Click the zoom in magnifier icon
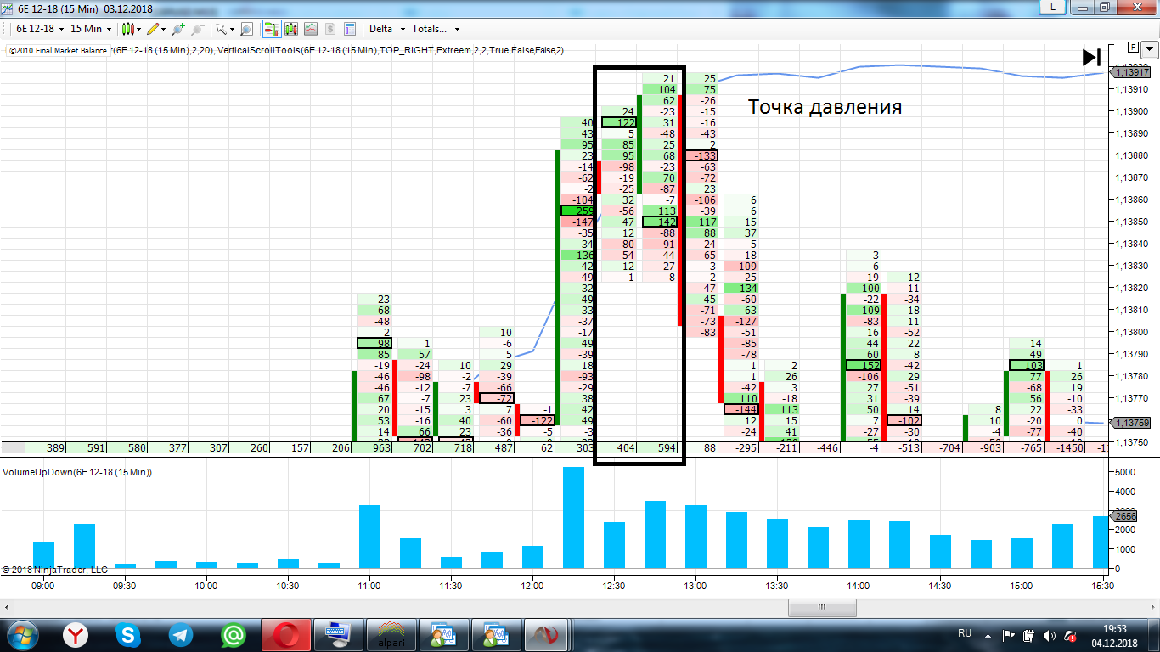This screenshot has width=1160, height=652. [x=178, y=29]
